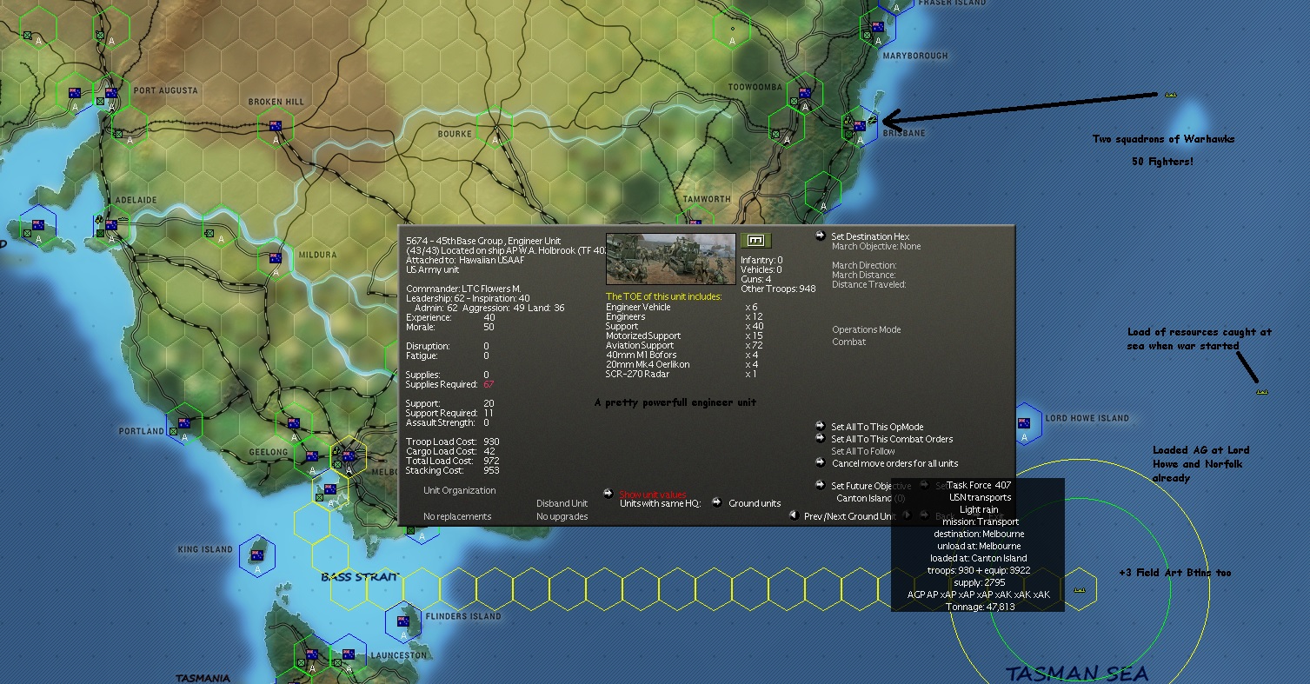Screen dimensions: 1310x684
Task: Click Set All To This Combat Orders
Action: 892,439
